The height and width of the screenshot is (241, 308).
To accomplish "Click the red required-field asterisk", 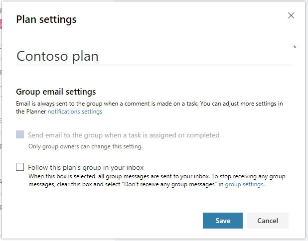I will [x=295, y=47].
